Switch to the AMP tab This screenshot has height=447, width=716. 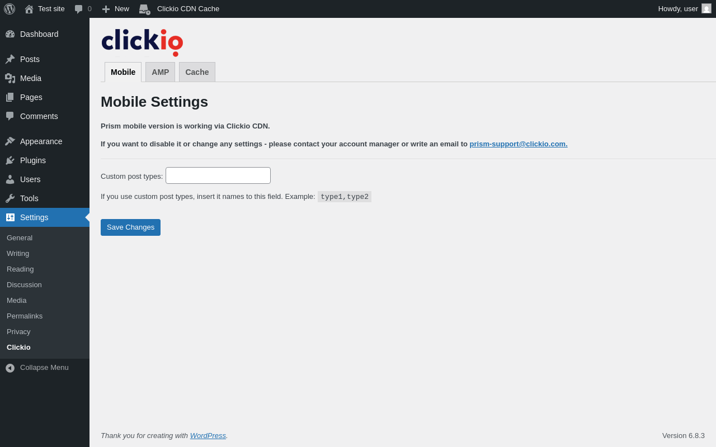(x=160, y=72)
